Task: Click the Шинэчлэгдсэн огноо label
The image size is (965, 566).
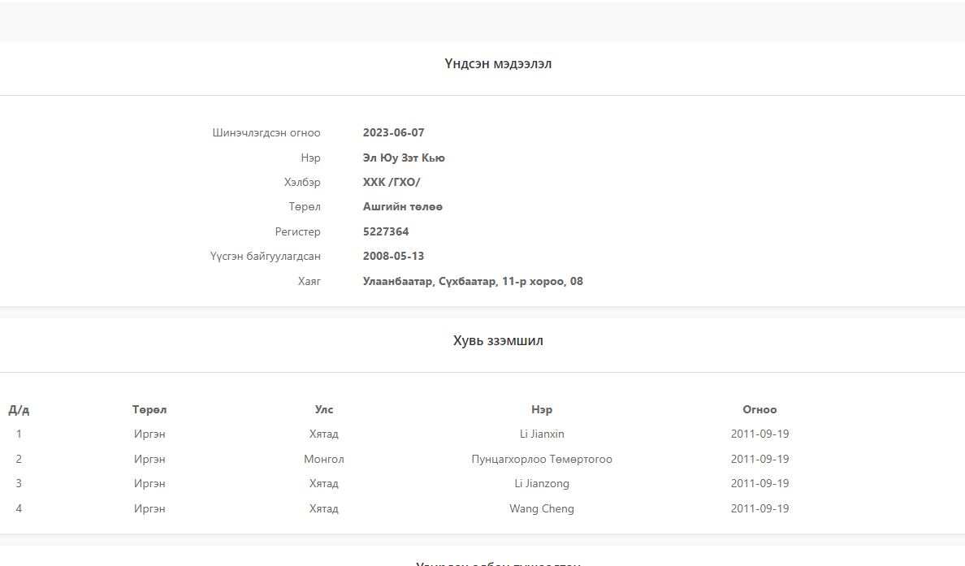Action: 266,132
